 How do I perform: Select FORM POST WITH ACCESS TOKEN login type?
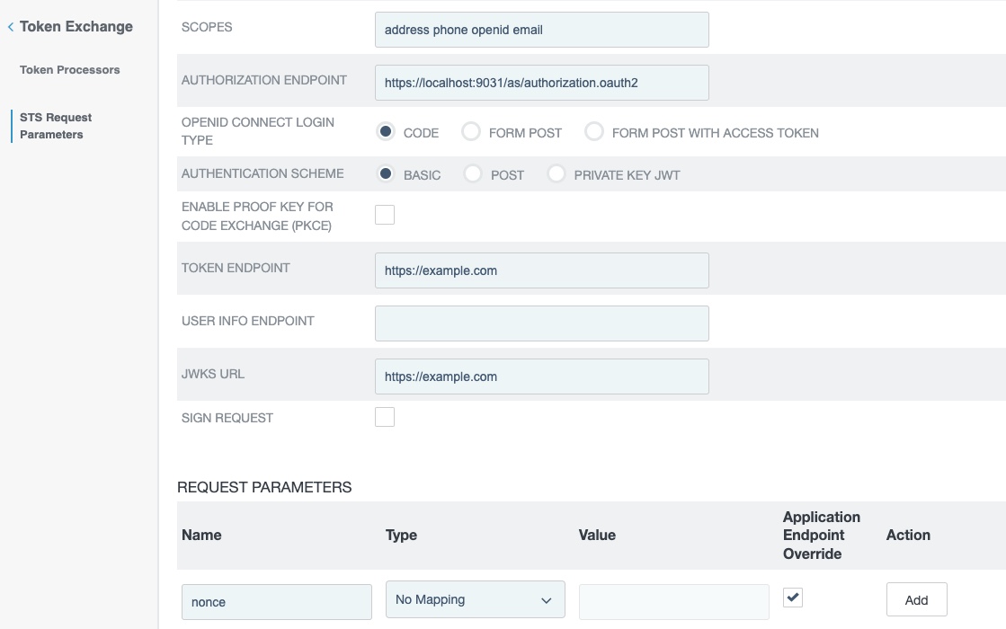[x=594, y=131]
